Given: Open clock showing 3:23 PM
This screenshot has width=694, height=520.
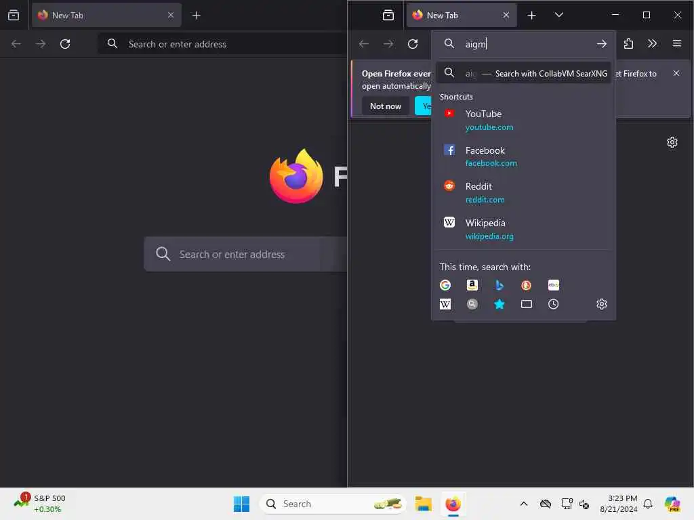Looking at the screenshot, I should click(618, 504).
